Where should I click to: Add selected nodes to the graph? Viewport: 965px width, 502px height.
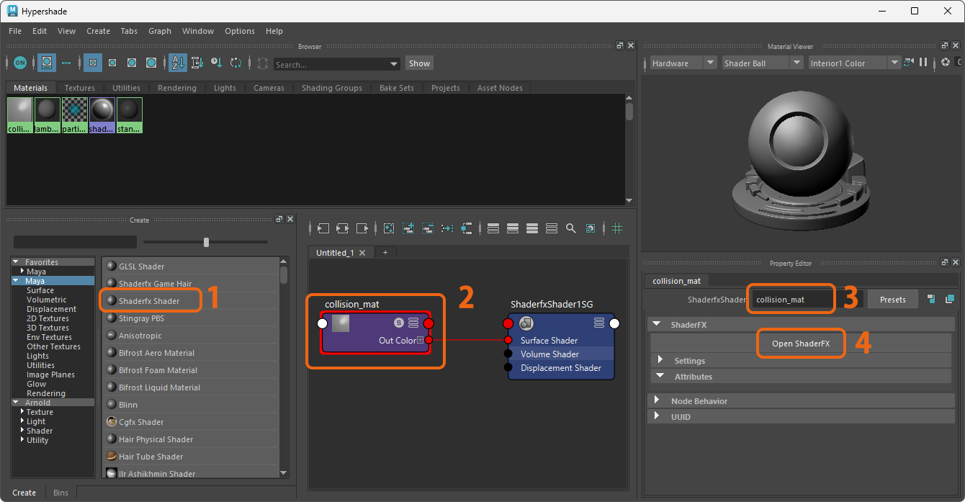pyautogui.click(x=408, y=228)
